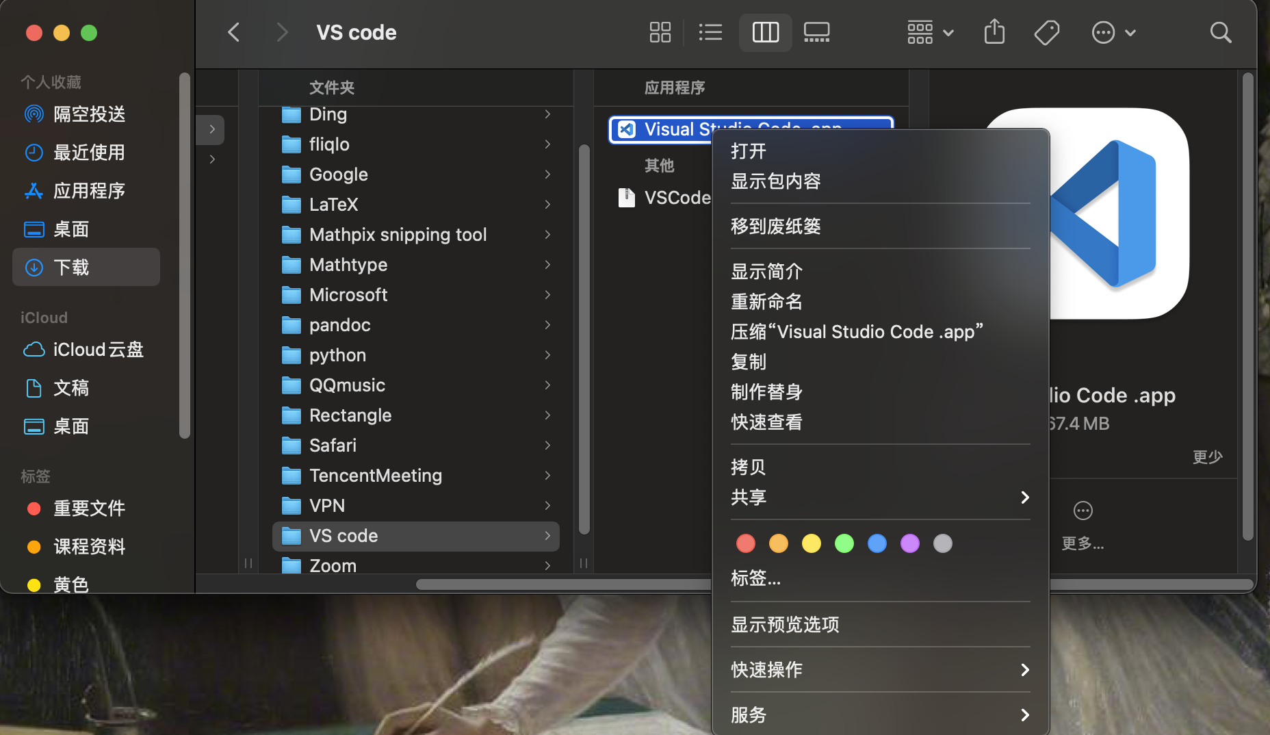Open AirDrop 隔空投送 in sidebar
Image resolution: width=1270 pixels, height=735 pixels.
(x=86, y=114)
